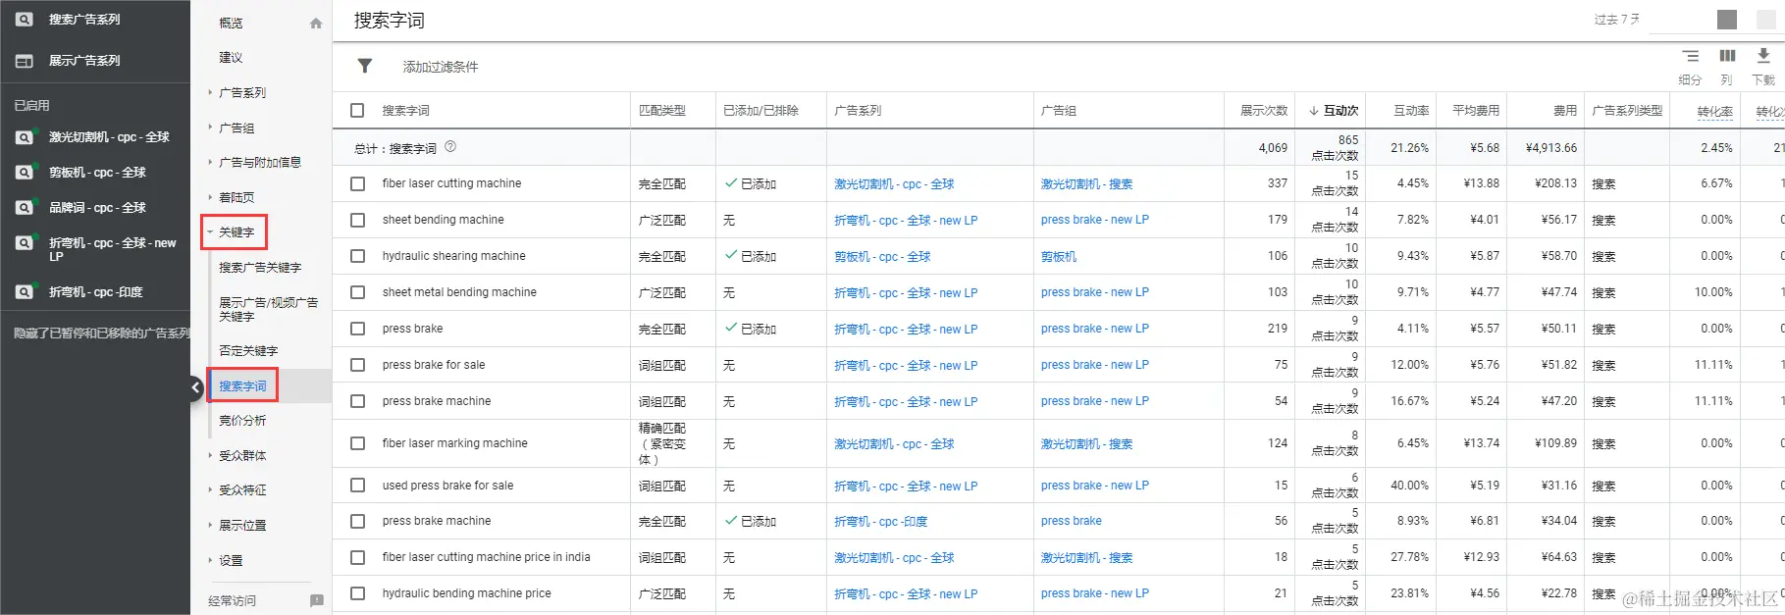Click the display icon of 展示广告系列
The image size is (1785, 615).
[x=25, y=61]
